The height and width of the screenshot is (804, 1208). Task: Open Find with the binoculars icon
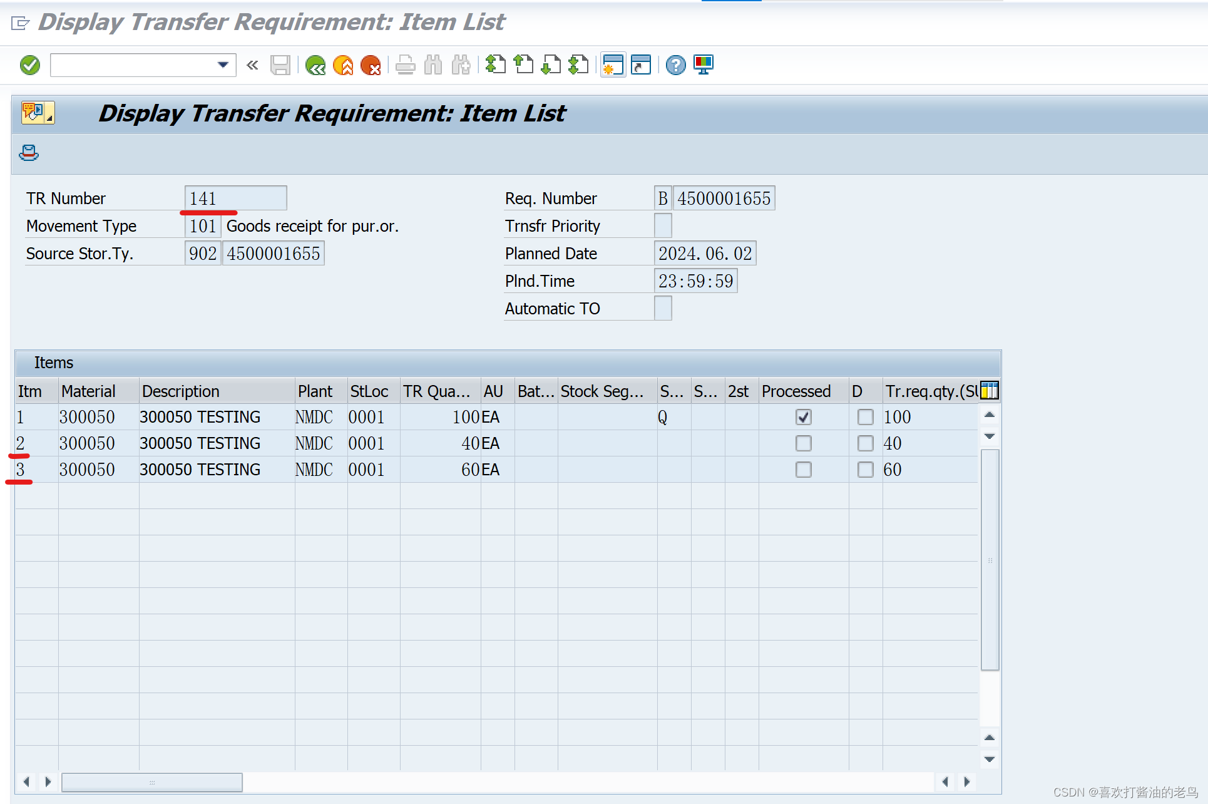[432, 65]
